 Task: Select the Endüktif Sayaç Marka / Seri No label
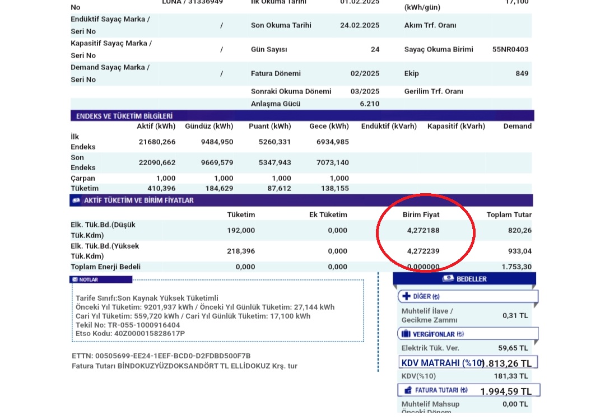(110, 25)
